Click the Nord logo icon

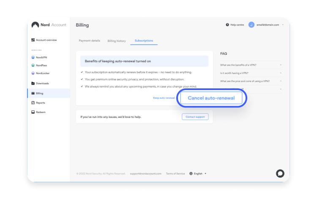point(35,25)
